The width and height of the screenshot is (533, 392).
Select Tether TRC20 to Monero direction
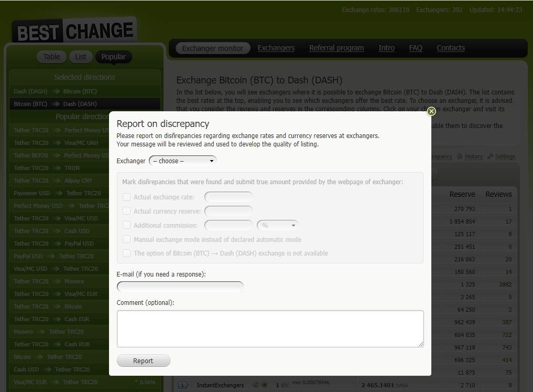point(60,281)
